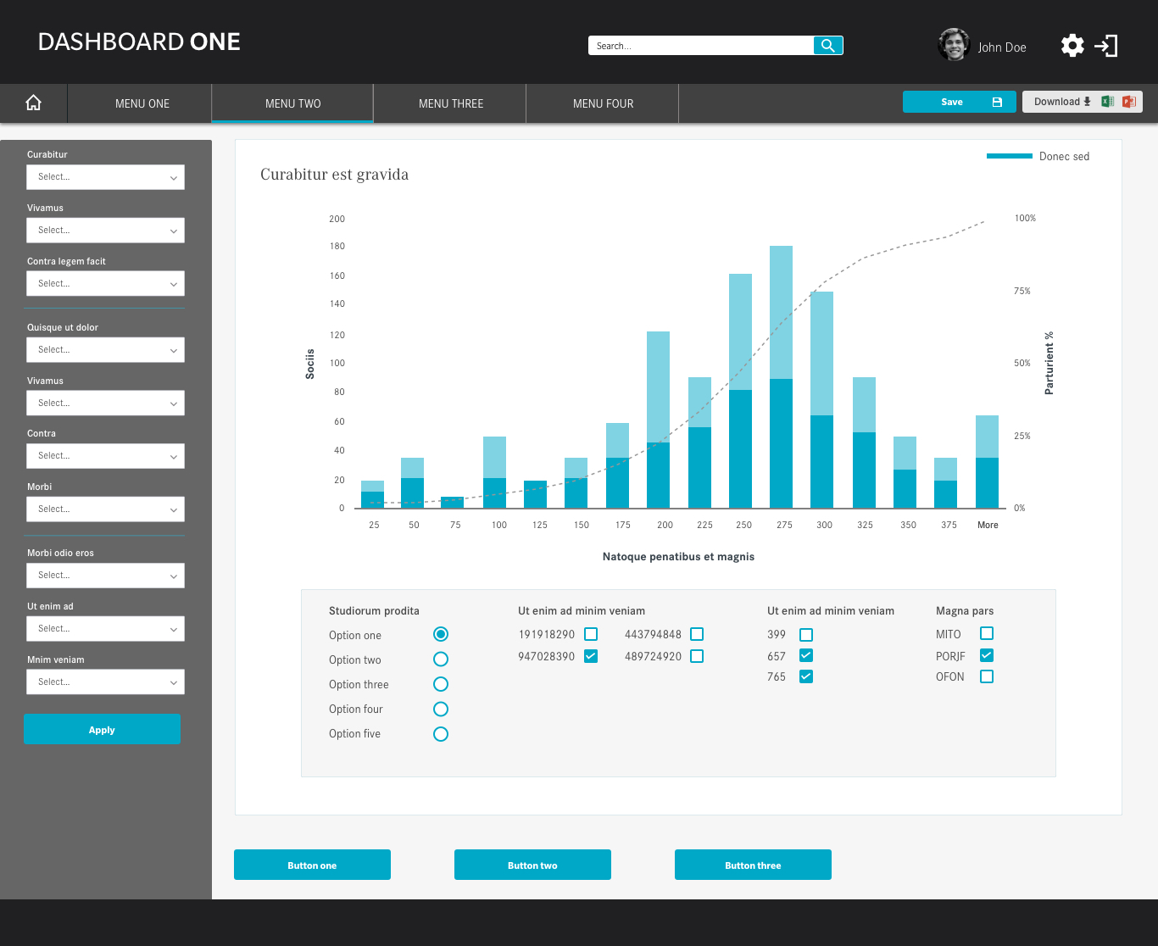Open the MENU THREE tab
Viewport: 1158px width, 946px height.
tap(450, 103)
